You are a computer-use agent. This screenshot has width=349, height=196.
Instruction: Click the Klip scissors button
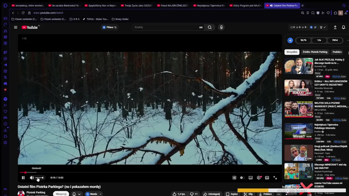[248, 194]
